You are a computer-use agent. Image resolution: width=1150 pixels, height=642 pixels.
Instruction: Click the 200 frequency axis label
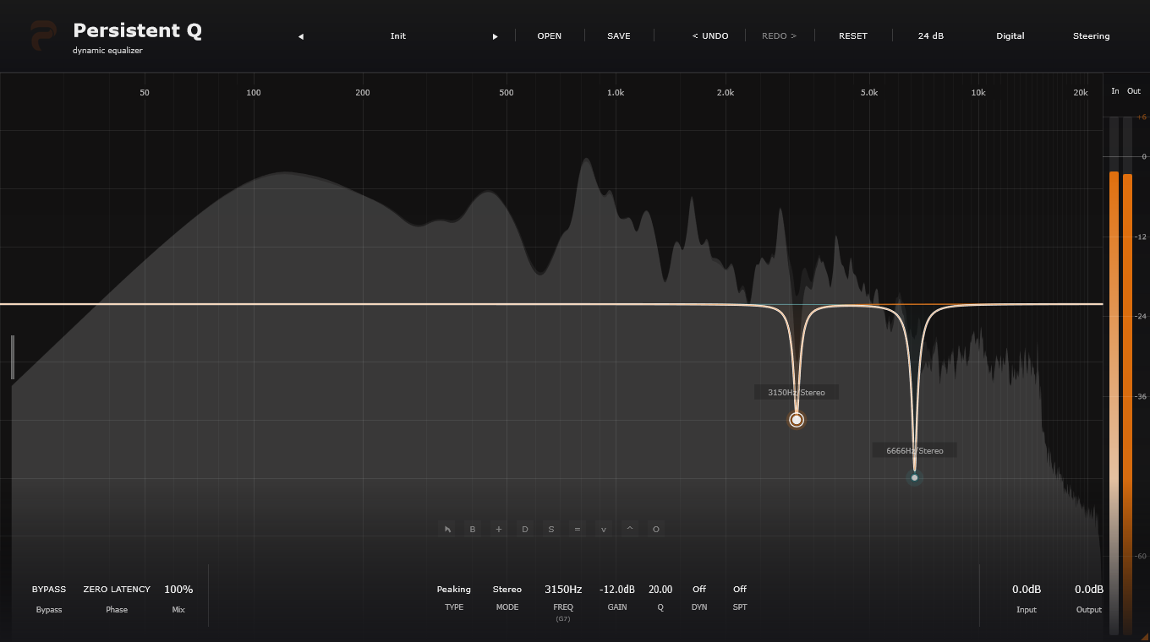pyautogui.click(x=363, y=93)
